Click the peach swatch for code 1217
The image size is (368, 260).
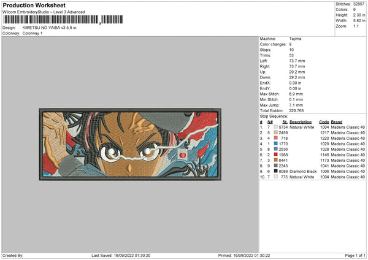pyautogui.click(x=275, y=132)
